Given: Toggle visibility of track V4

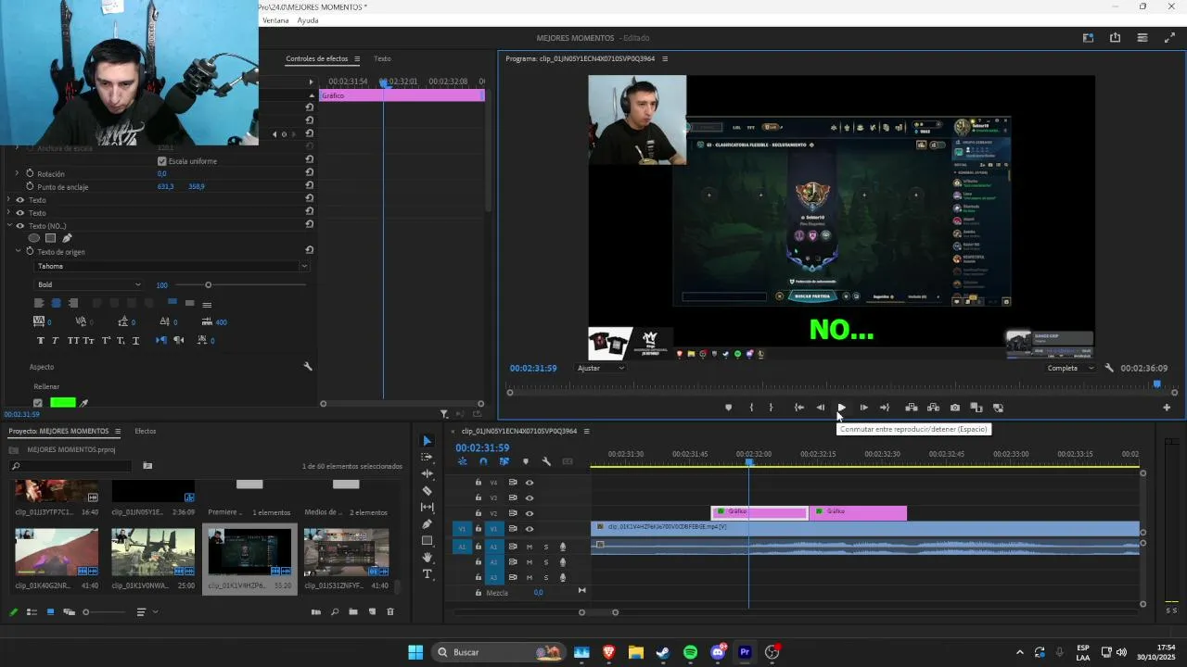Looking at the screenshot, I should pos(530,482).
